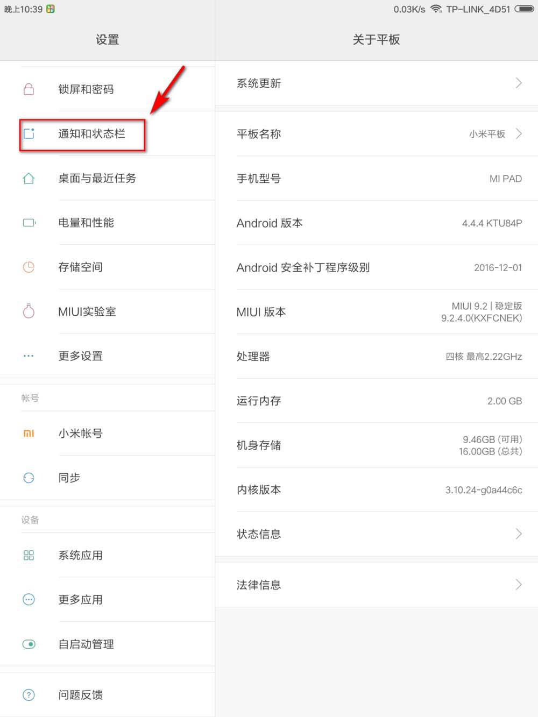
Task: Tap the notification and status bar icon
Action: 29,133
